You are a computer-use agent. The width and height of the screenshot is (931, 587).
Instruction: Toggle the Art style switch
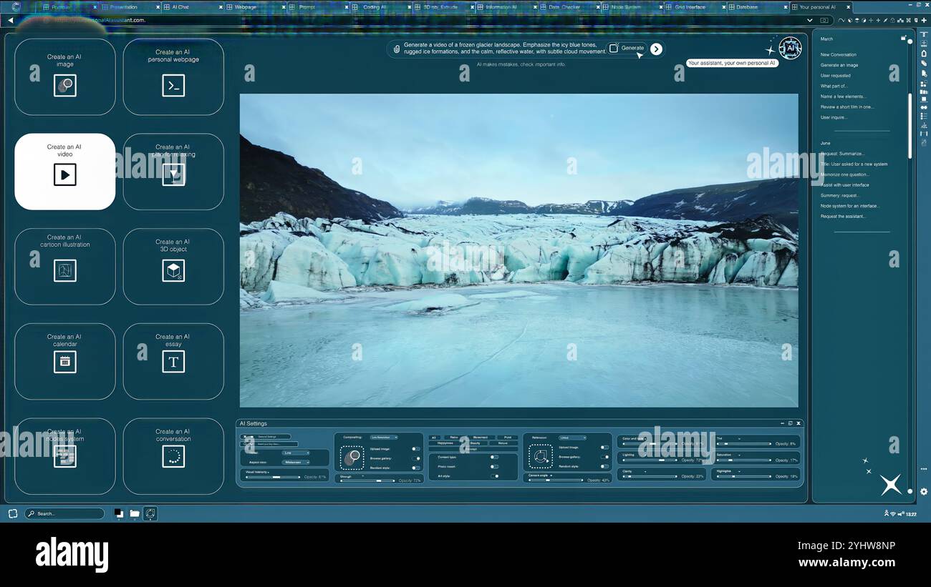point(494,476)
